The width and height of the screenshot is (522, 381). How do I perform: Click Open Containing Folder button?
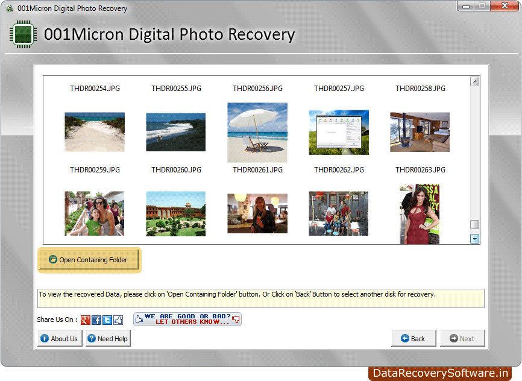pos(89,260)
